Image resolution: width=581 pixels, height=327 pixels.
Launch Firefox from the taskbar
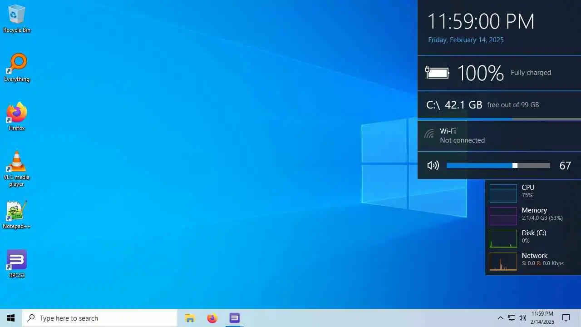pyautogui.click(x=212, y=318)
